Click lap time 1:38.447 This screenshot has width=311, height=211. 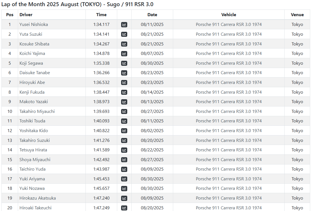click(x=101, y=92)
